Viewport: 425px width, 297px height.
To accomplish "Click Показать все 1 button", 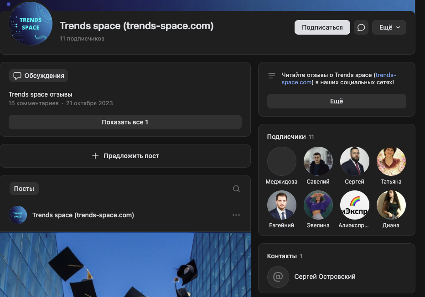I will [125, 122].
